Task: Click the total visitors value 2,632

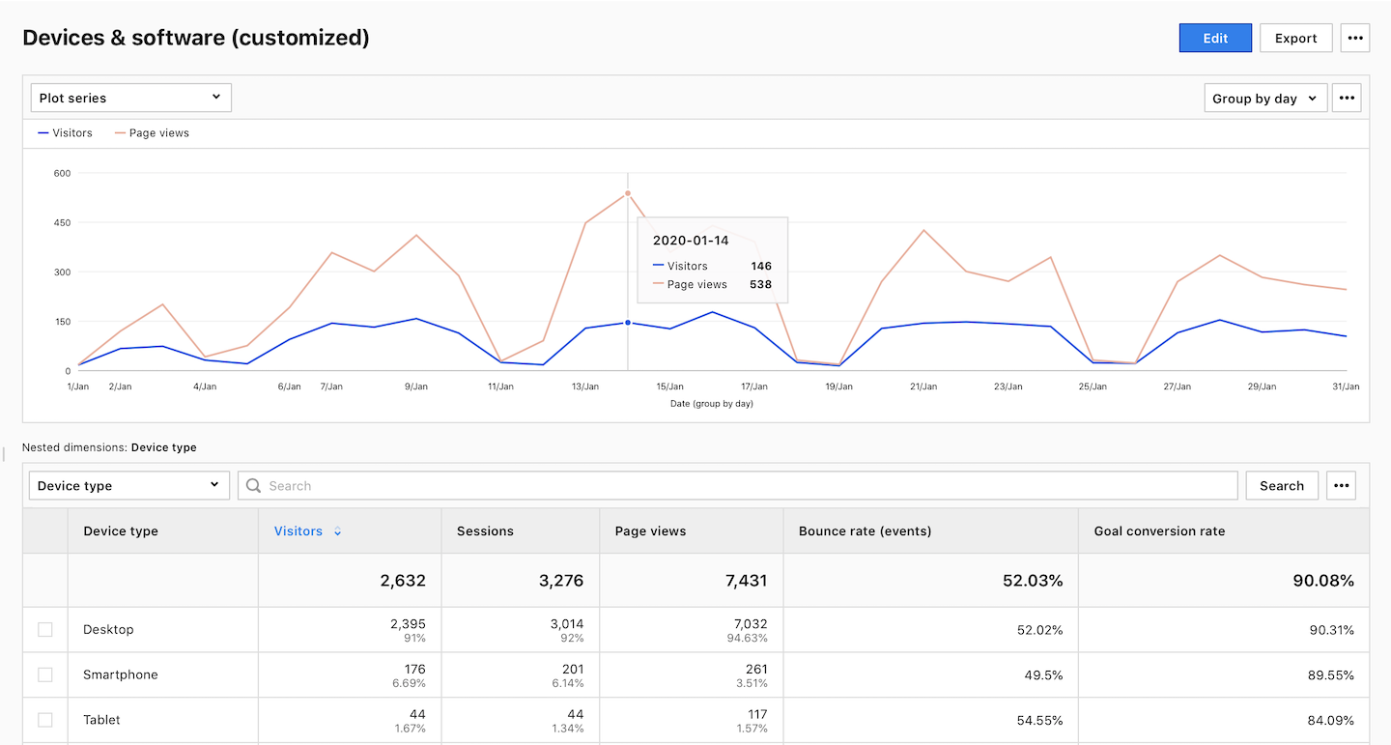Action: [403, 581]
